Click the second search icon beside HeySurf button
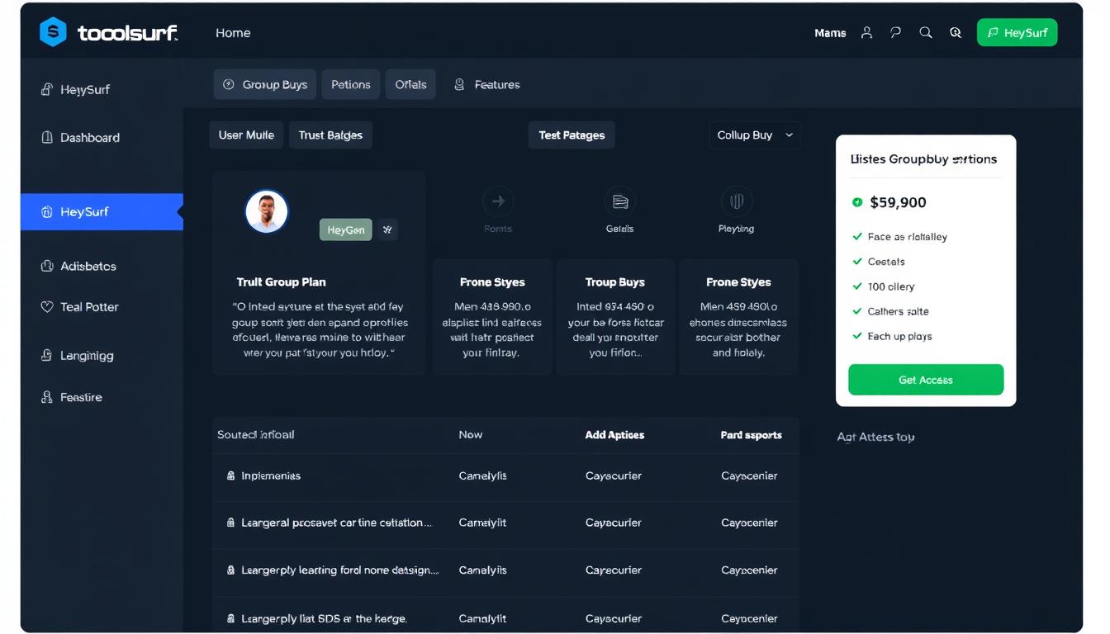The width and height of the screenshot is (1110, 634). coord(956,33)
